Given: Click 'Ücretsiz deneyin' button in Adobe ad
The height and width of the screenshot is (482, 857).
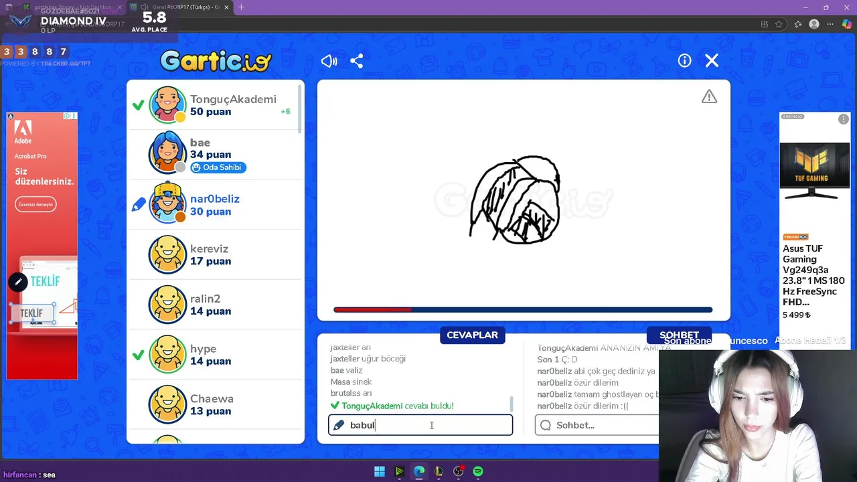Looking at the screenshot, I should (36, 204).
